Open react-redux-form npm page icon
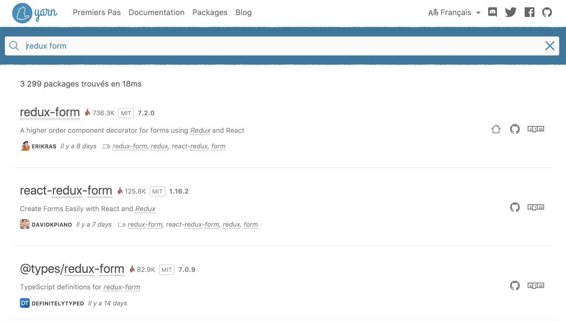The height and width of the screenshot is (321, 566). point(536,207)
